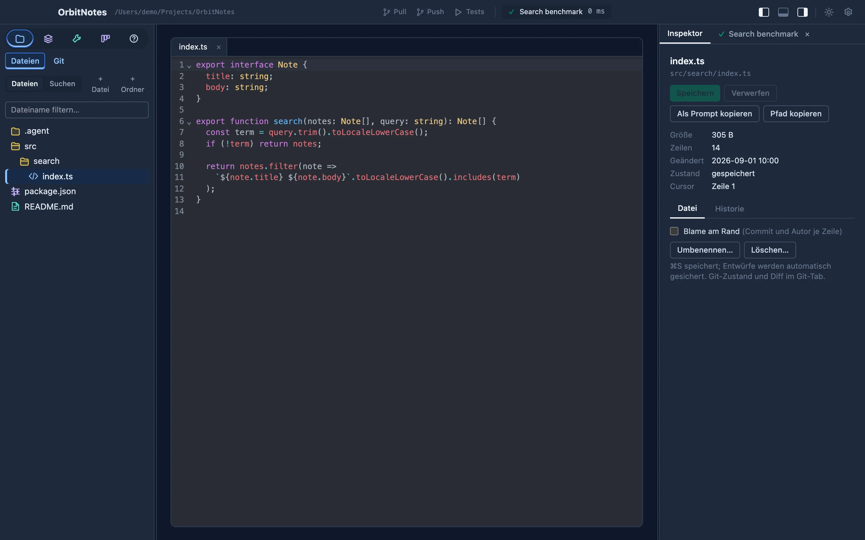Click the Pull git button
Image resolution: width=865 pixels, height=540 pixels.
[395, 12]
